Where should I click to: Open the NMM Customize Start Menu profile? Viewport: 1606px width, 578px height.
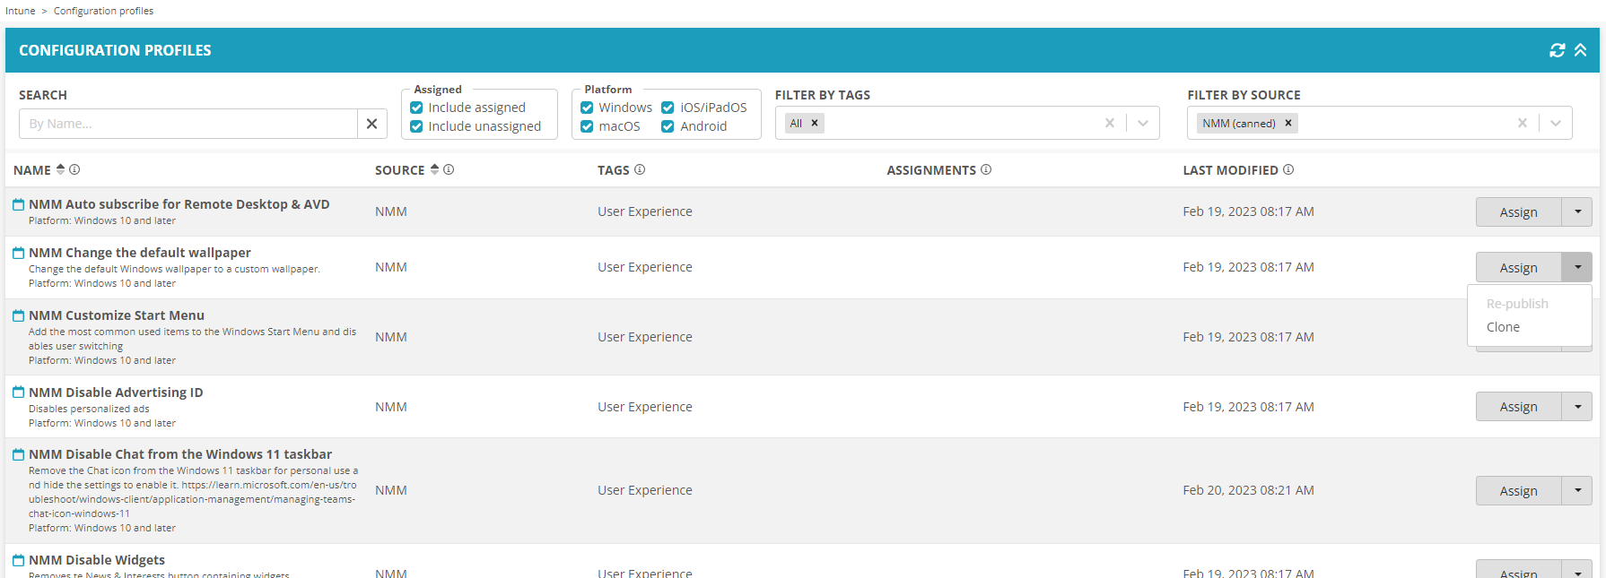[117, 315]
